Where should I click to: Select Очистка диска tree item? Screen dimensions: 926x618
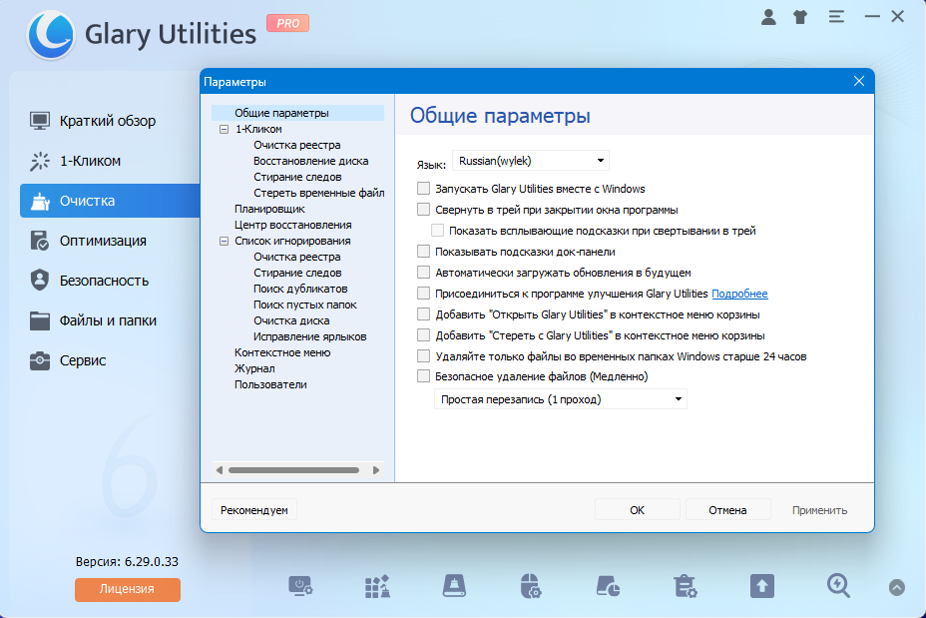pos(291,320)
